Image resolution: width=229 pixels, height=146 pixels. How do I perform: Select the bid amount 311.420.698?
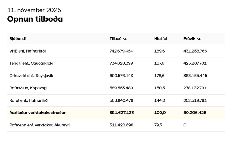(x=121, y=125)
